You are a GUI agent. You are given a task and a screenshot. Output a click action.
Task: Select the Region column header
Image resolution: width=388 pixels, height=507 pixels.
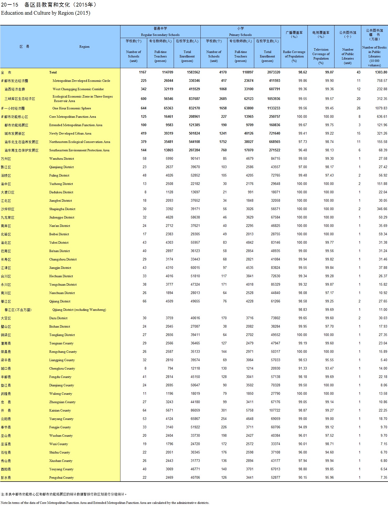pyautogui.click(x=84, y=47)
